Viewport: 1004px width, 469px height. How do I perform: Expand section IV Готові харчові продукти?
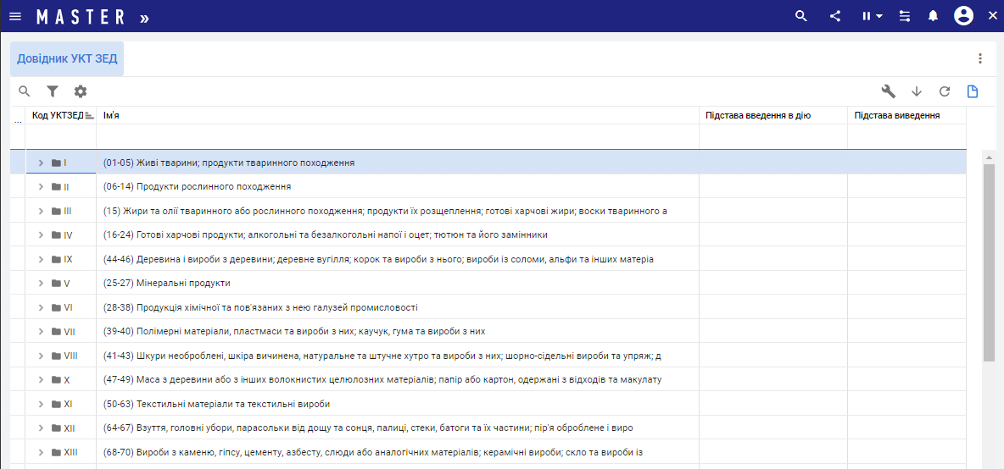[41, 235]
